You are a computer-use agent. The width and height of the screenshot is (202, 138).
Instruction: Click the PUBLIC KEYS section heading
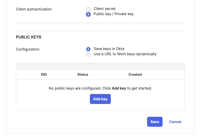click(x=28, y=37)
